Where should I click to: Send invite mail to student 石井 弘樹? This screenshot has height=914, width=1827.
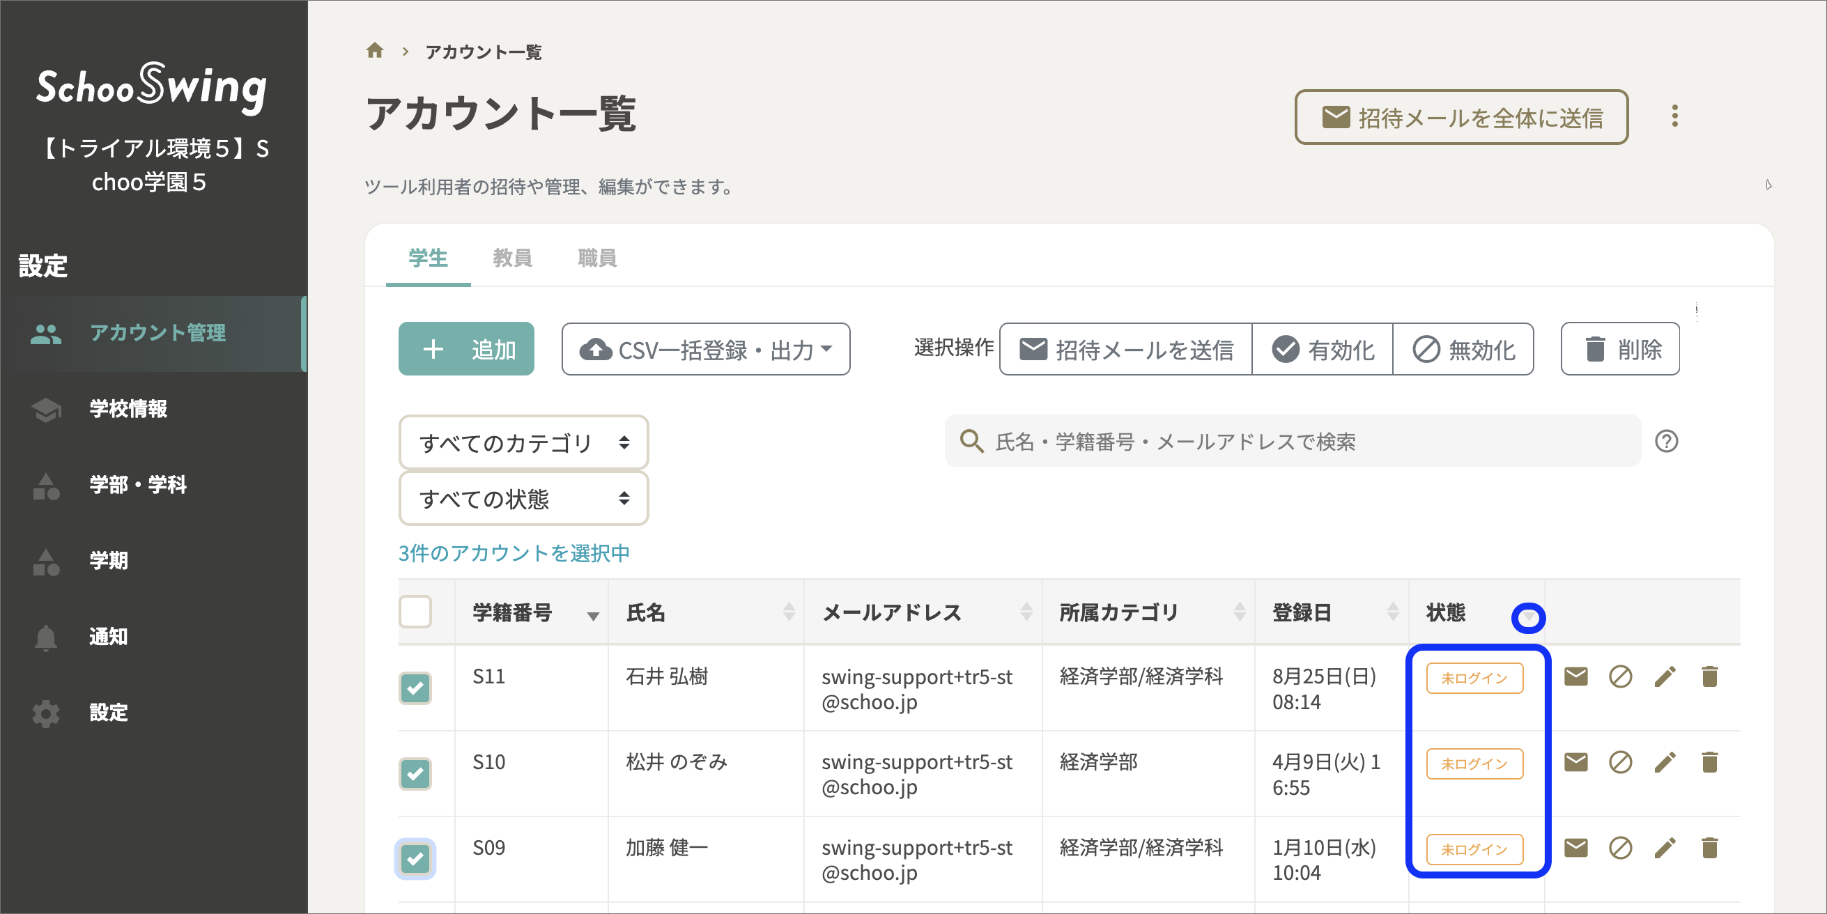pyautogui.click(x=1576, y=677)
